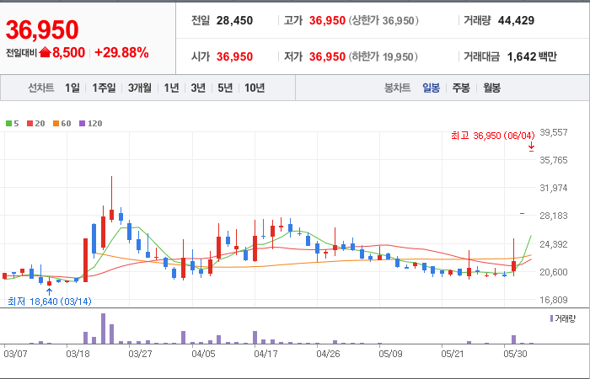Click the 봉차트 label
This screenshot has width=590, height=379.
397,88
